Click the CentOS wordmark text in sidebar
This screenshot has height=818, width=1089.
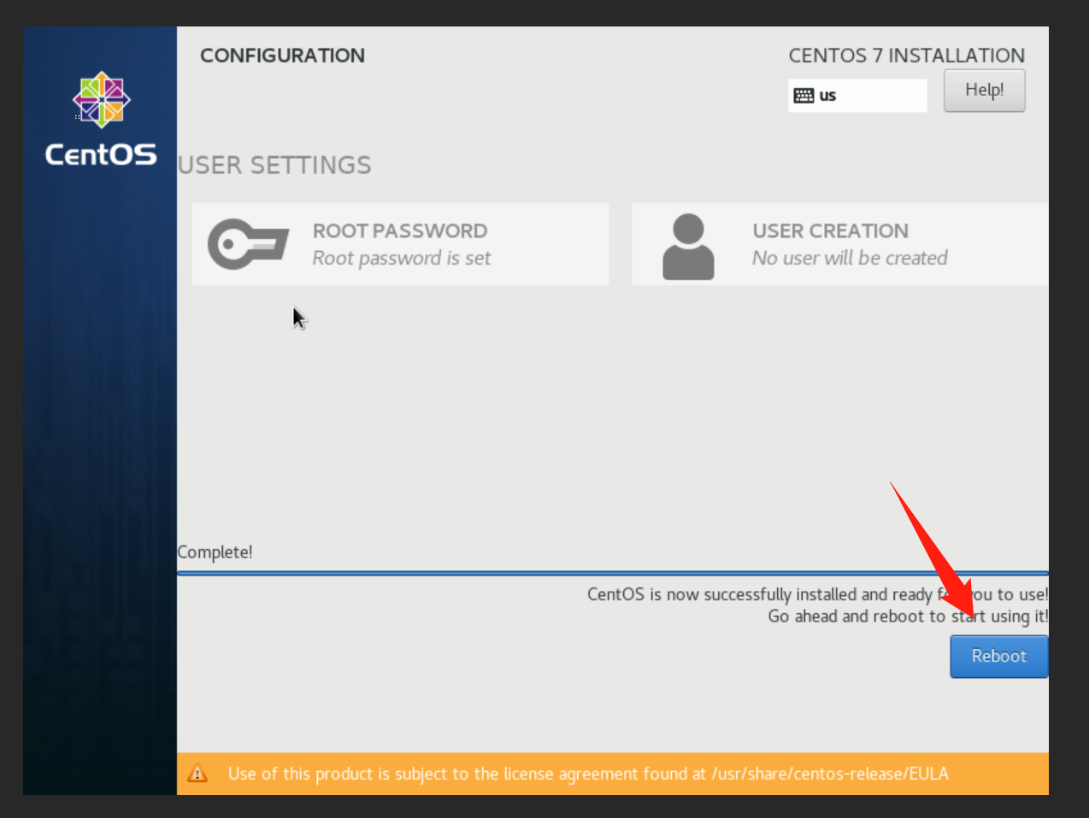tap(101, 155)
